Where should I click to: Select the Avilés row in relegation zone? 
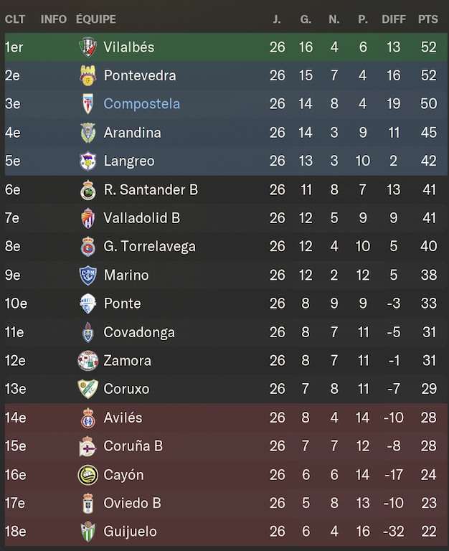tap(225, 418)
